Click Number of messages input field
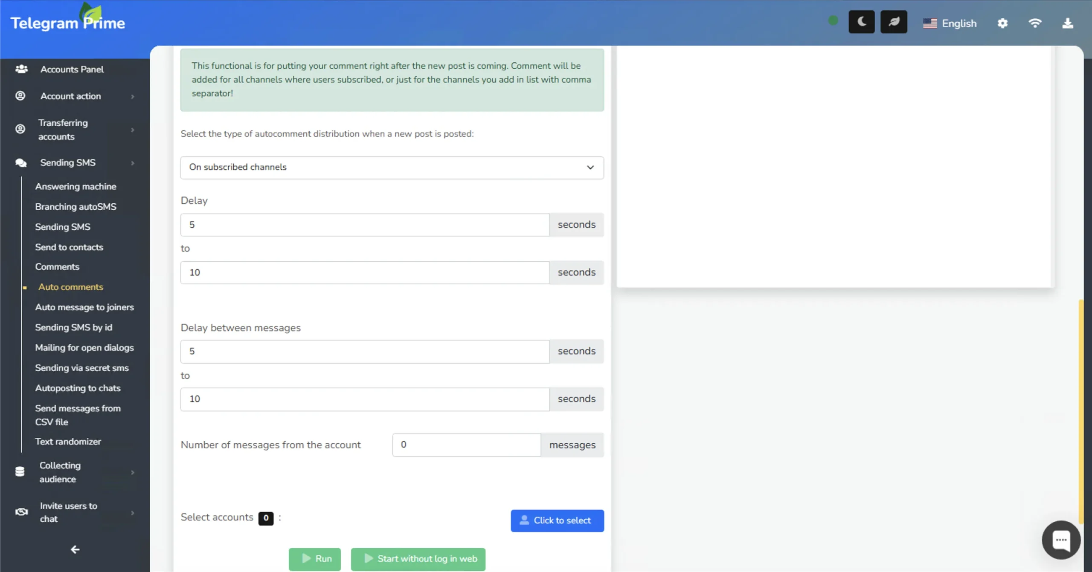 point(466,445)
